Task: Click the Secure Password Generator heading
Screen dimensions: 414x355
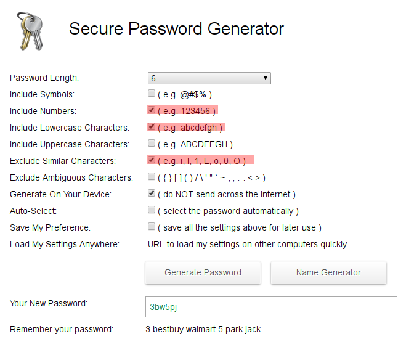Action: point(176,28)
